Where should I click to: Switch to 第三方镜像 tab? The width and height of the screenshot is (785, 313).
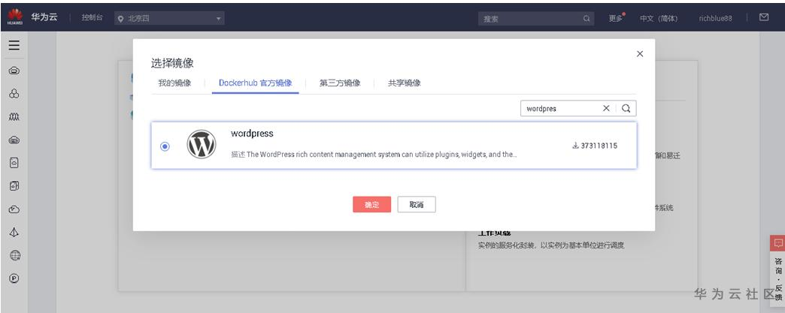(x=340, y=83)
